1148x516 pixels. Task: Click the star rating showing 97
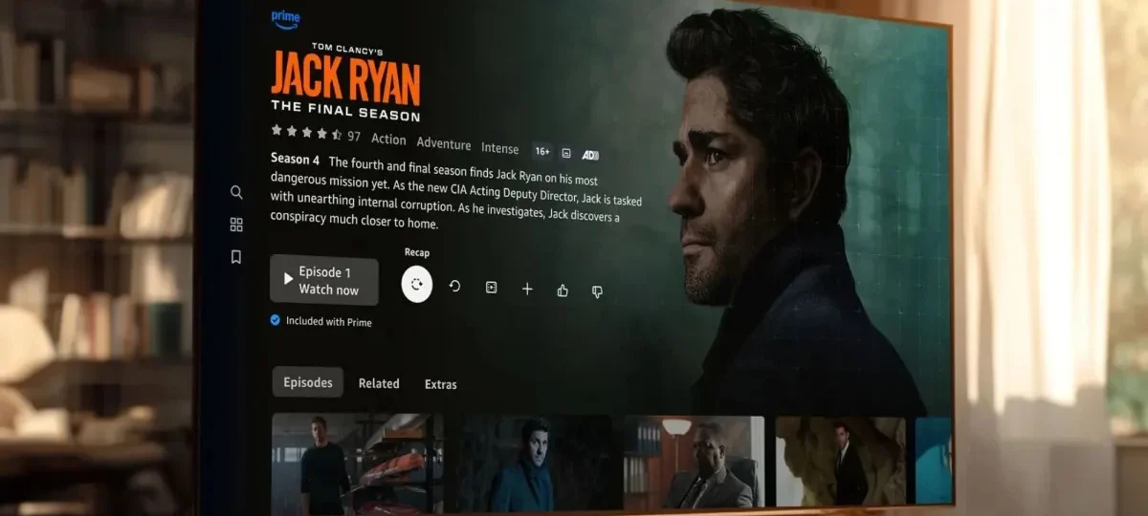click(315, 134)
